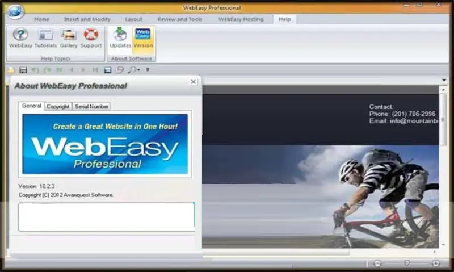Open the WebEasy help topic icon
Viewport: 454px width, 272px height.
[20, 38]
